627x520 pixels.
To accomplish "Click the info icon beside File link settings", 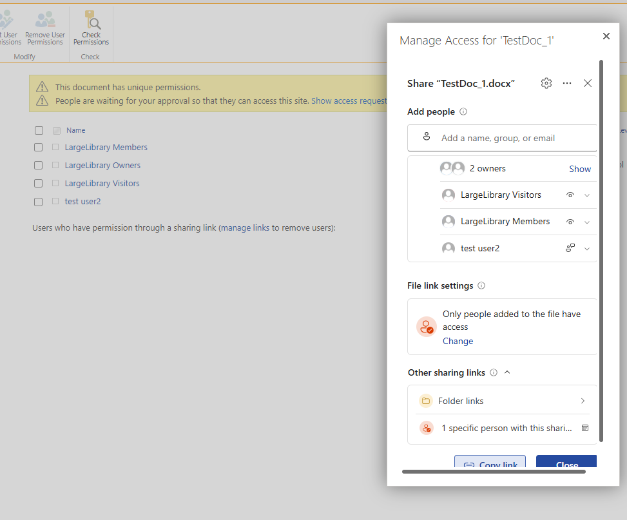I will [x=481, y=285].
